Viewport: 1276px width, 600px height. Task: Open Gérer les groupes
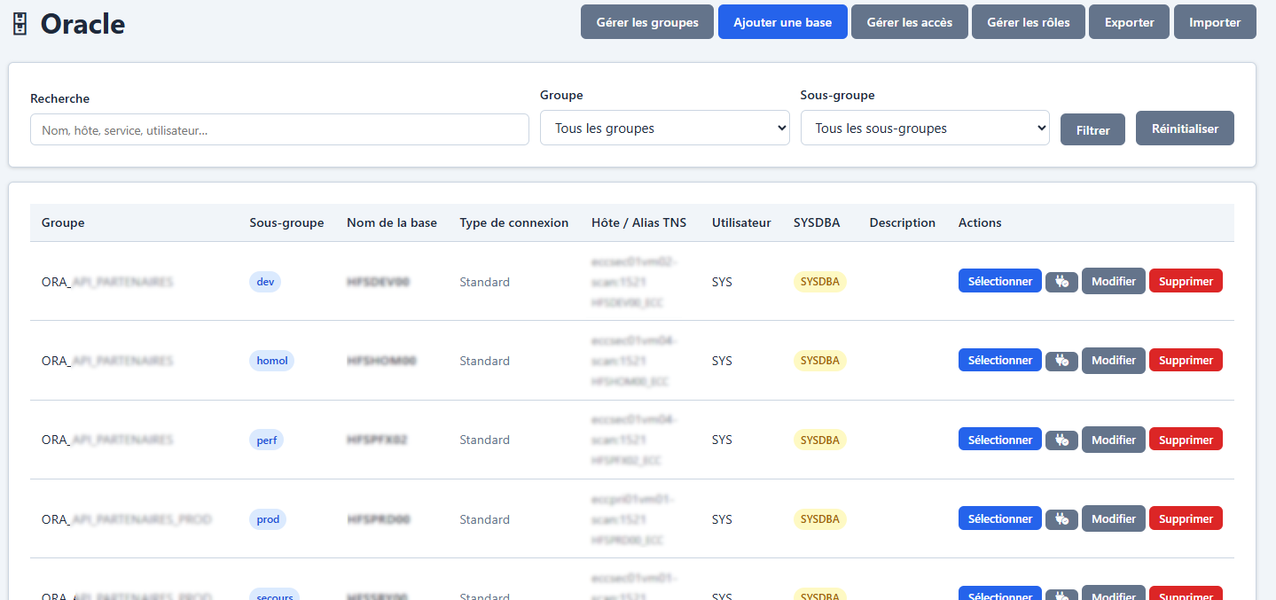click(647, 22)
